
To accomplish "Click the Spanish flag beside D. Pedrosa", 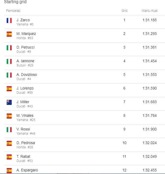I will pos(9,143).
